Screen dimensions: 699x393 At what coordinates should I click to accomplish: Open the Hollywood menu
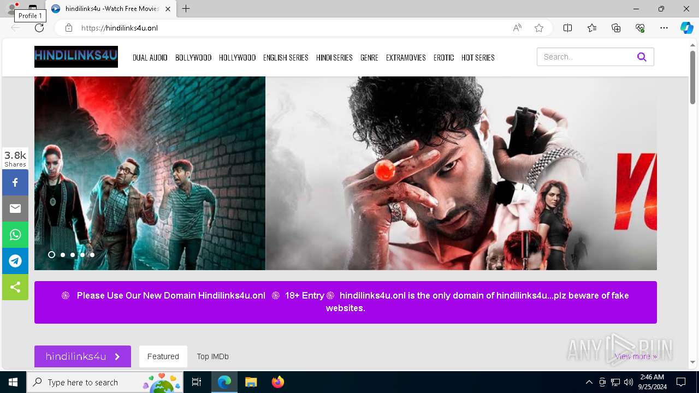click(x=238, y=57)
